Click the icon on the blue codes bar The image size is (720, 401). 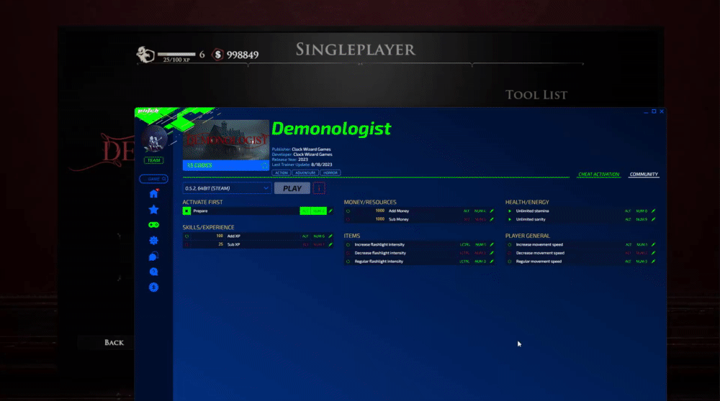click(264, 165)
